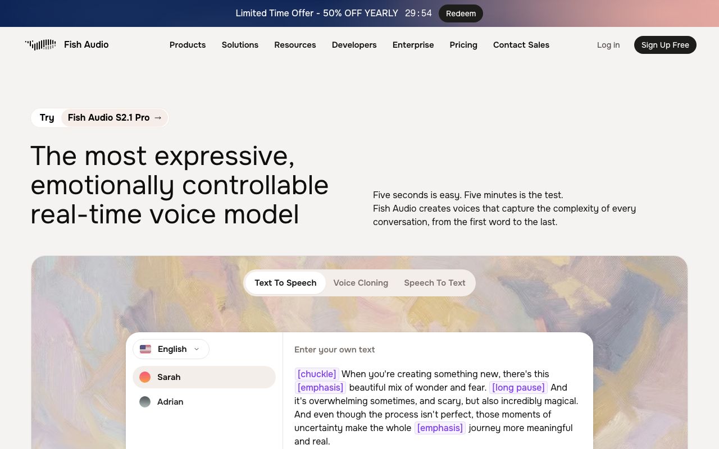This screenshot has width=719, height=449.
Task: Click 'Limited Time Offer - 50% OFF YEARLY' text
Action: pos(317,13)
